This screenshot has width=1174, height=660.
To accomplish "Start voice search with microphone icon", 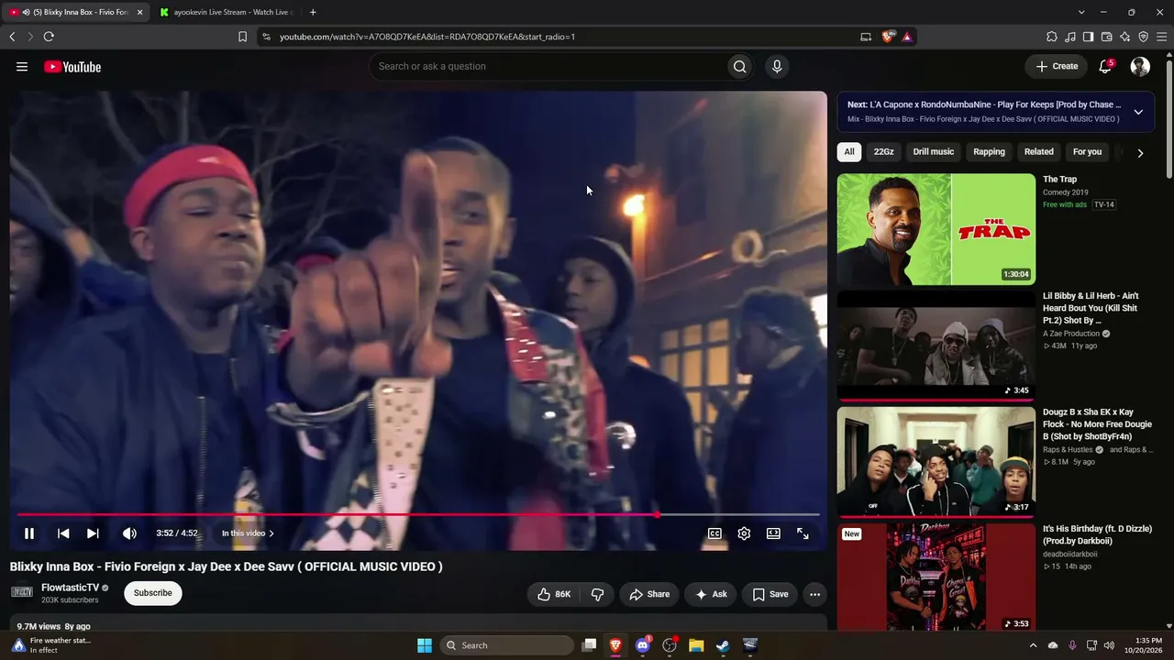I will pyautogui.click(x=777, y=66).
